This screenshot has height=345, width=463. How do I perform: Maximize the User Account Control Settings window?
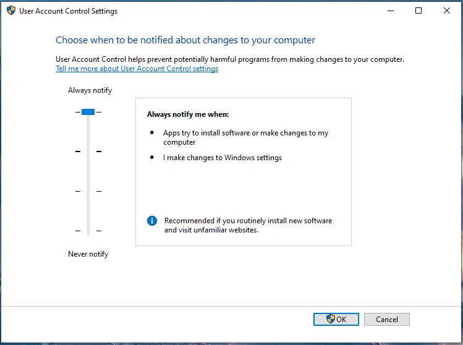click(x=418, y=11)
